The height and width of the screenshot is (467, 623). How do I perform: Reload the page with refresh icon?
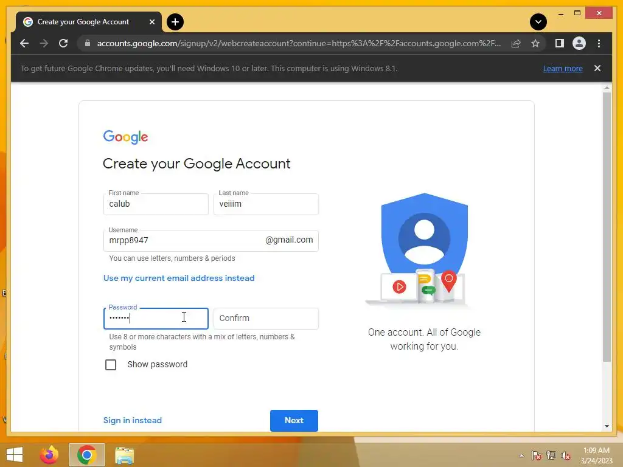pyautogui.click(x=63, y=43)
